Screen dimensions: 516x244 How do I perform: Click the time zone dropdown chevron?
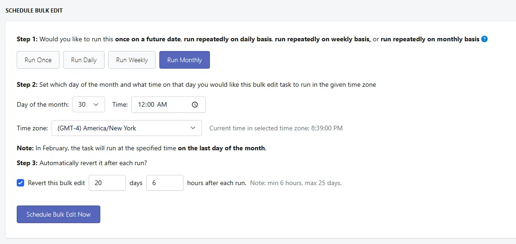pos(193,128)
